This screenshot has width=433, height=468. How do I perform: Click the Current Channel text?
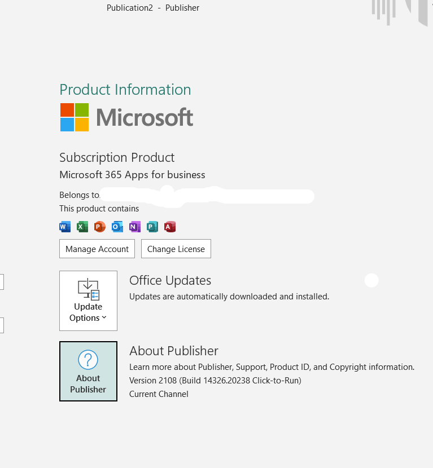pos(159,394)
